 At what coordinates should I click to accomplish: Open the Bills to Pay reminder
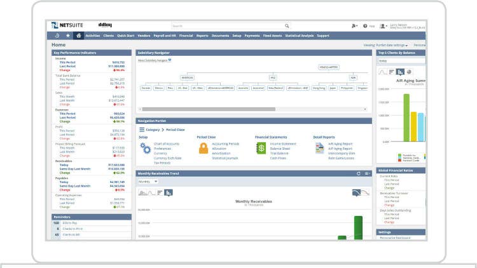[x=70, y=223]
